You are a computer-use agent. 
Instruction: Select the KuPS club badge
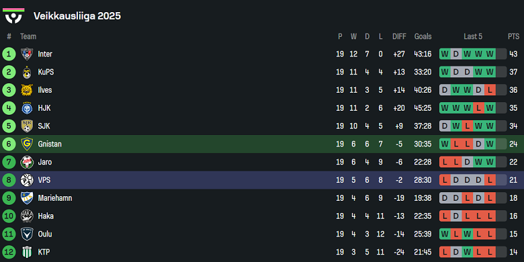(27, 72)
